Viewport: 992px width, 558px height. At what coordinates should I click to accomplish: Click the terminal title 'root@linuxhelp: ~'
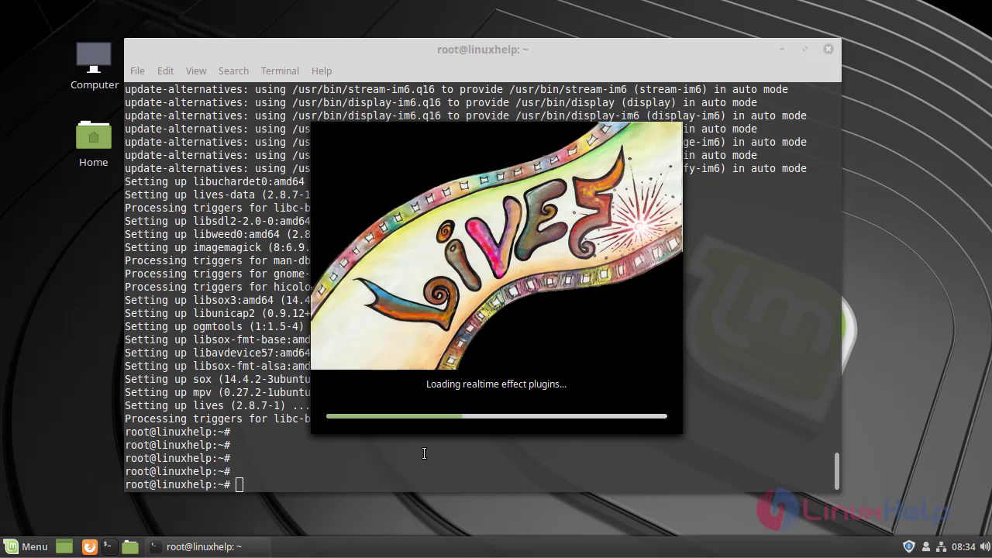(482, 50)
